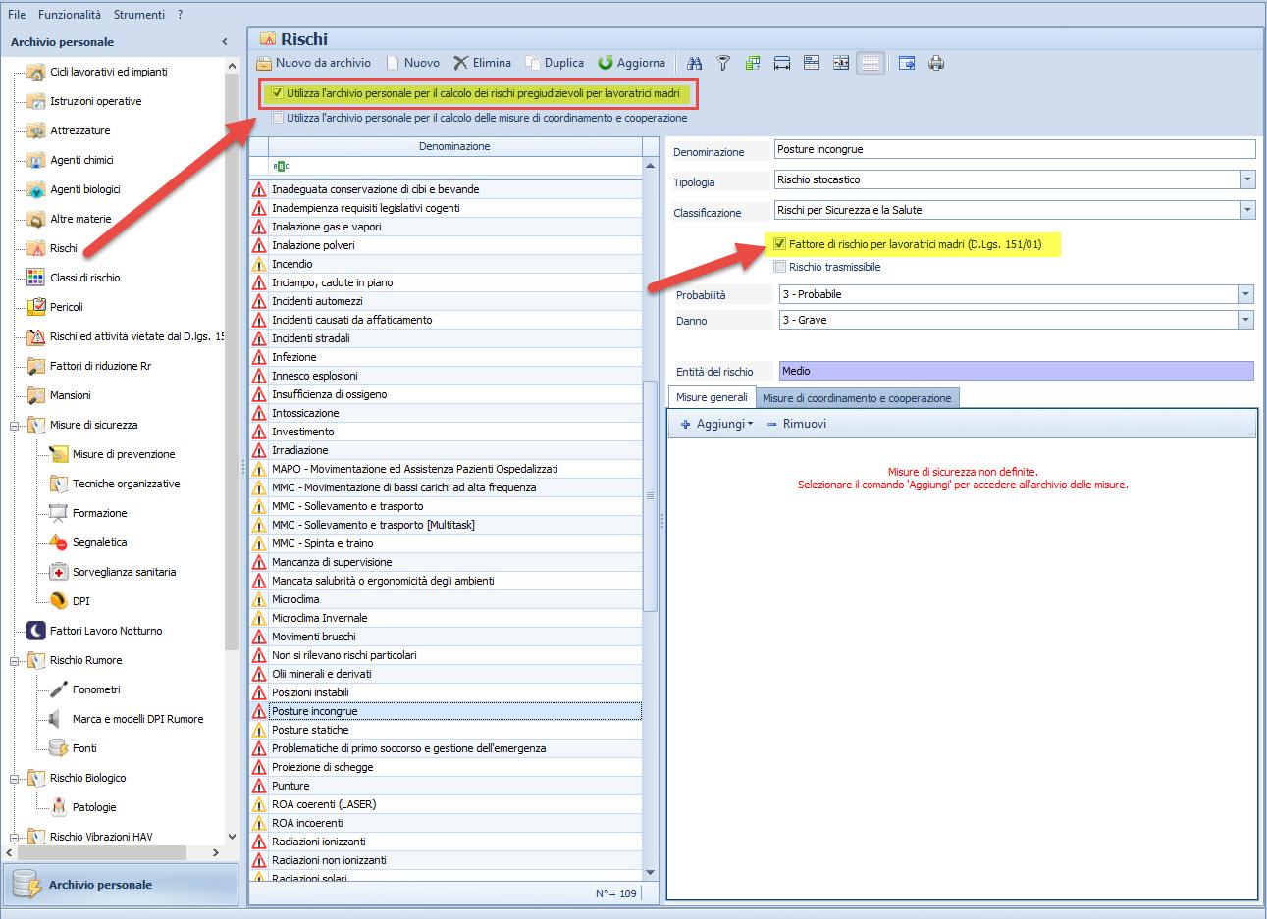
Task: Select Rischi in the sidebar tree
Action: (x=63, y=248)
